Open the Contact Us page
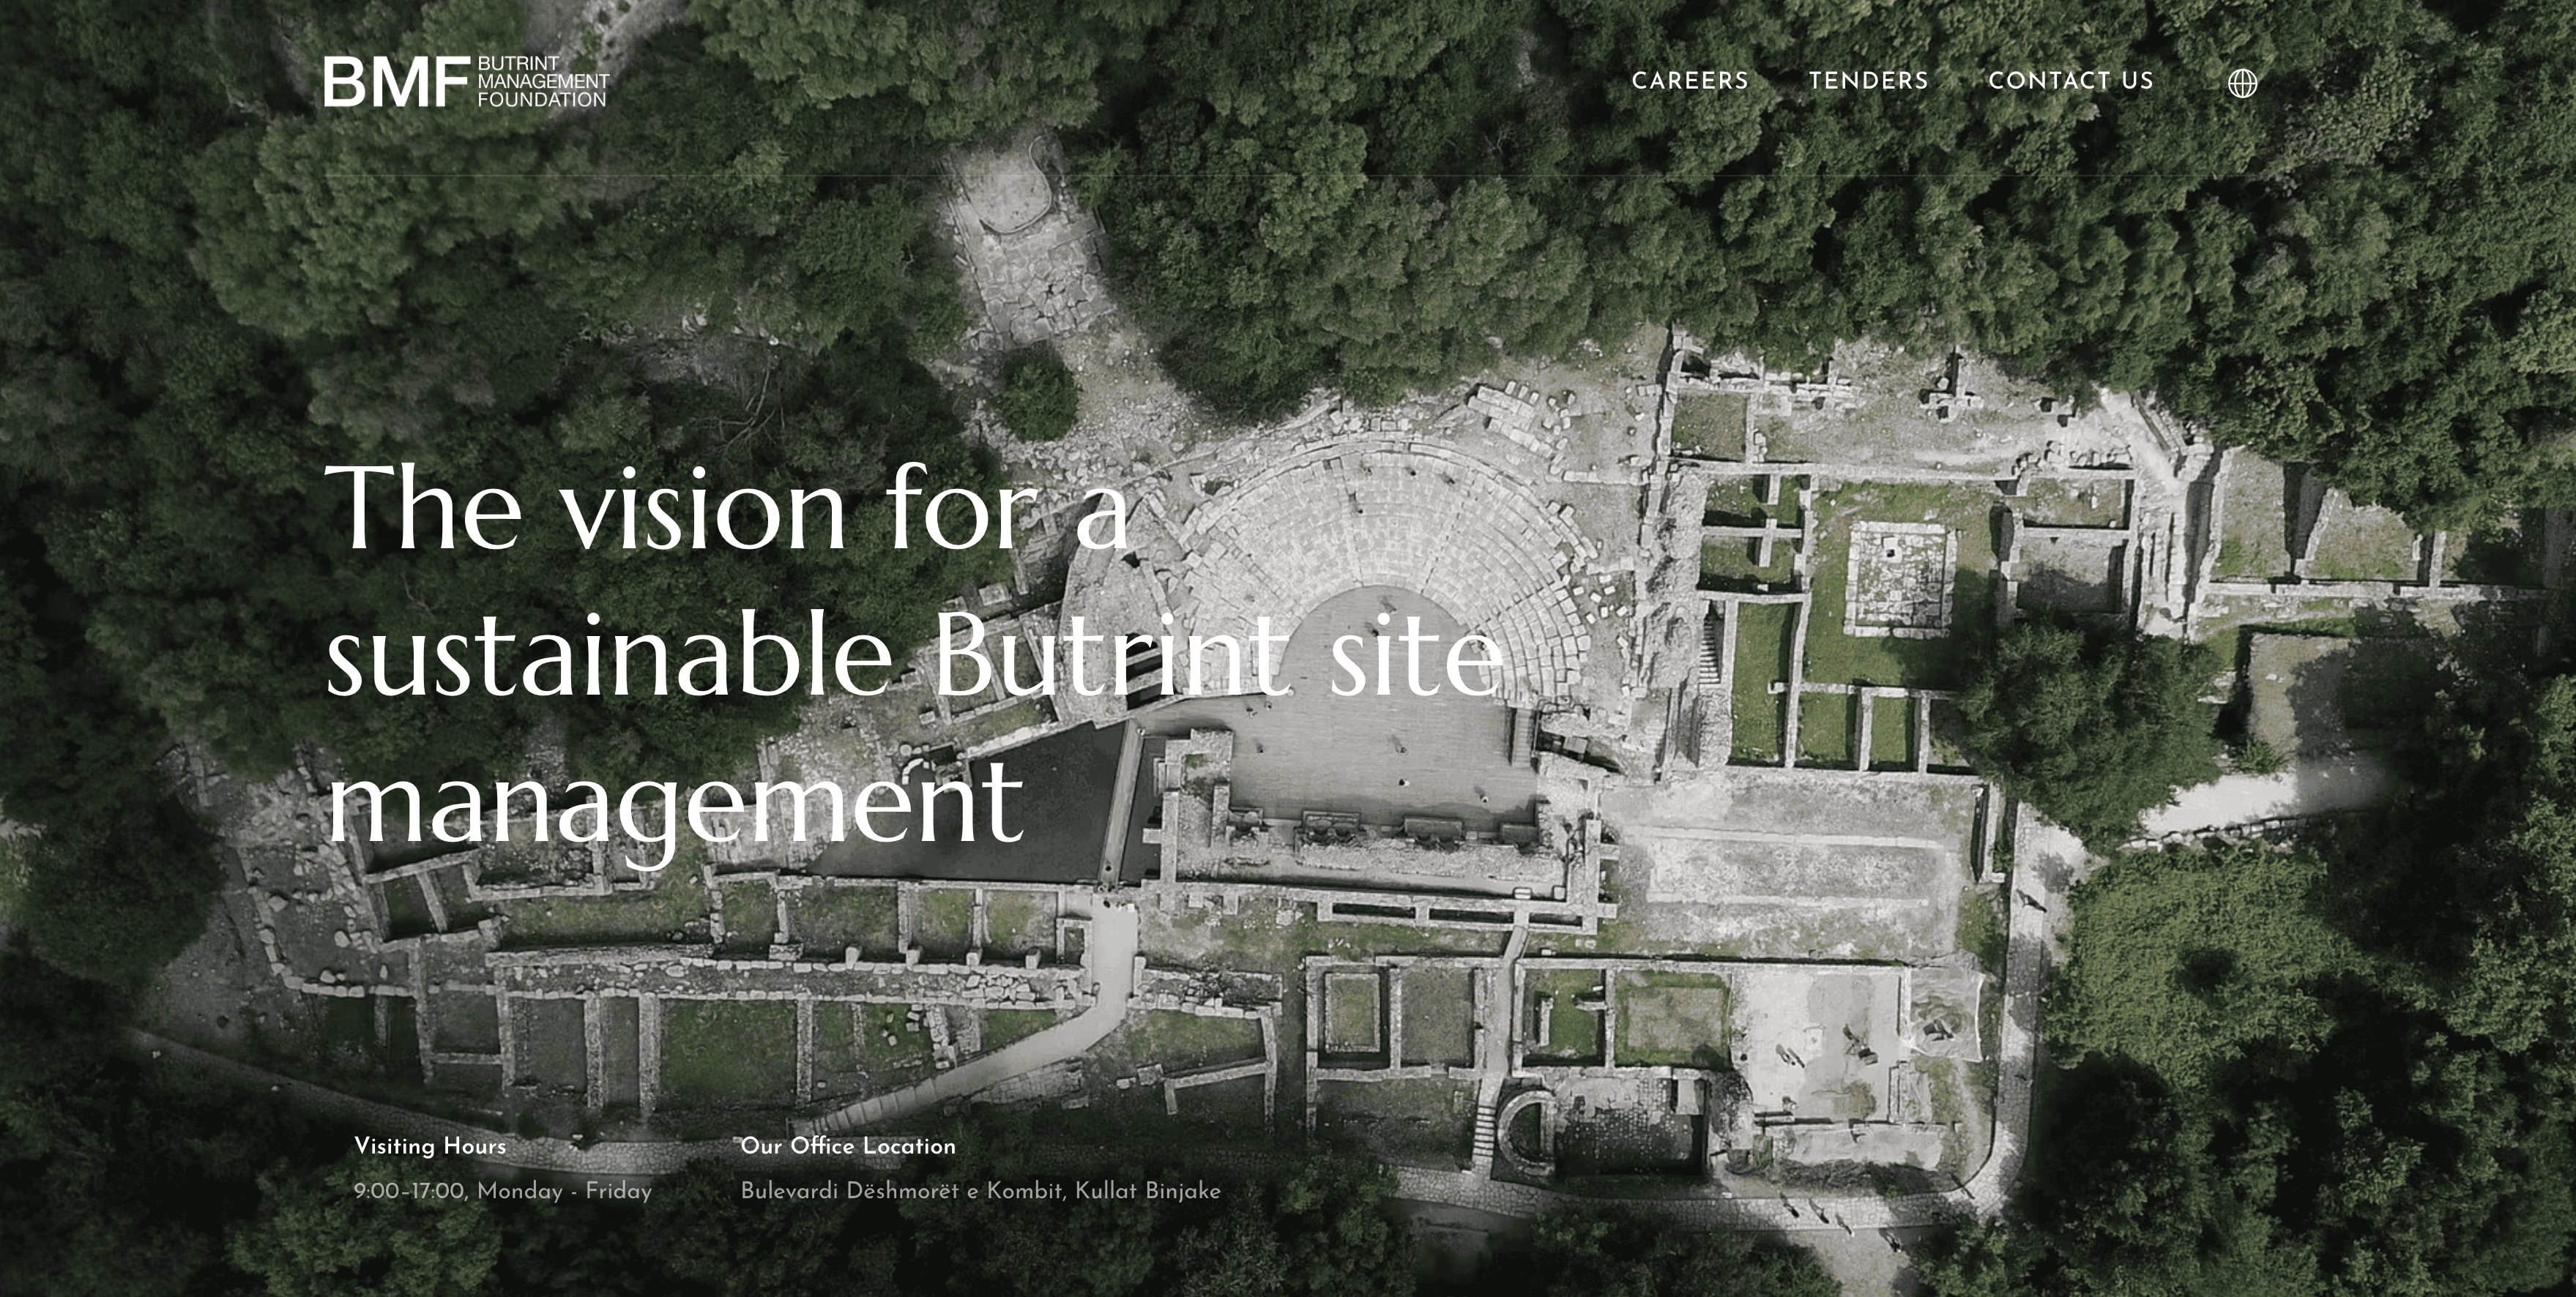The width and height of the screenshot is (2576, 1297). (x=2070, y=81)
